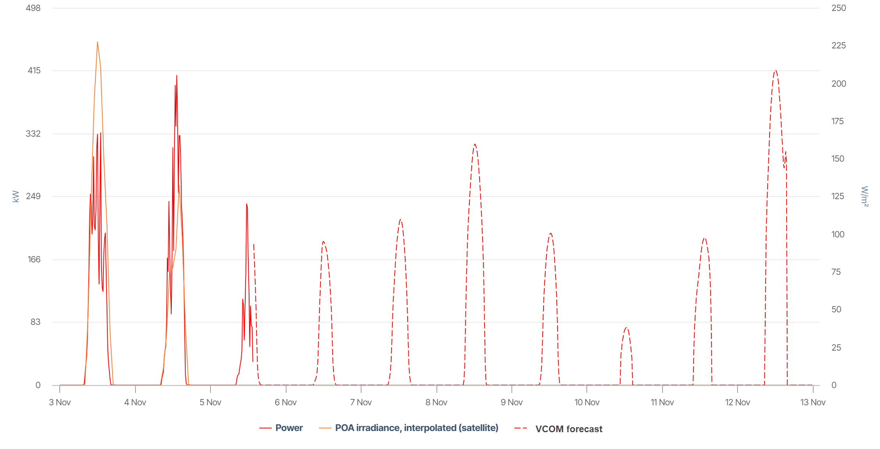Click the 3 Nov x-axis label
The height and width of the screenshot is (449, 880).
coord(60,402)
